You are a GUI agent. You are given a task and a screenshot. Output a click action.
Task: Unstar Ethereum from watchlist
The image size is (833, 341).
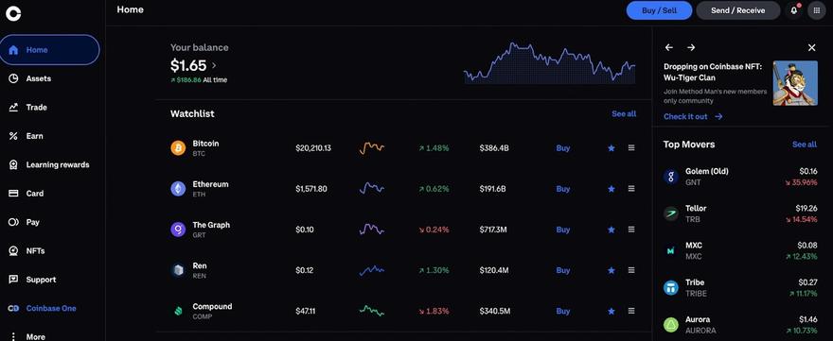[611, 189]
